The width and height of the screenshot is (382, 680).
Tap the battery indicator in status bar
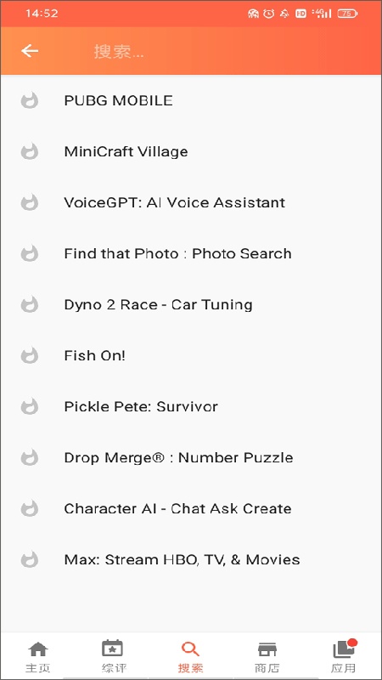pyautogui.click(x=347, y=14)
